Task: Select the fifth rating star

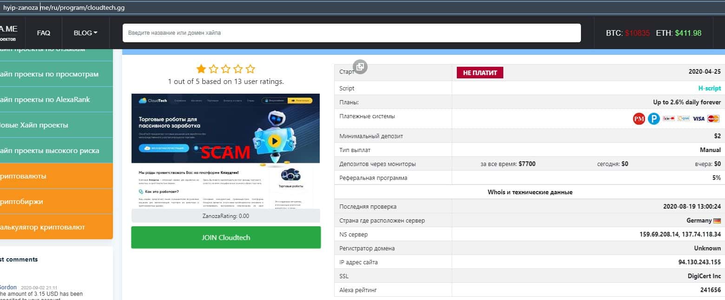Action: pos(250,69)
